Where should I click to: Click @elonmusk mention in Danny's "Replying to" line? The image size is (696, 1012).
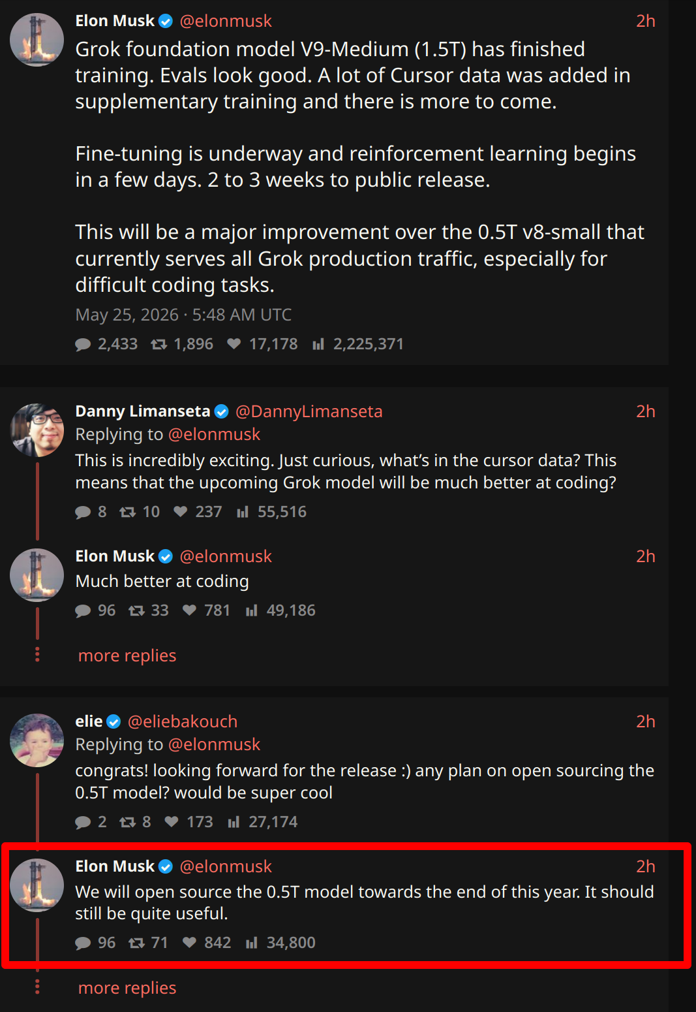[x=214, y=434]
